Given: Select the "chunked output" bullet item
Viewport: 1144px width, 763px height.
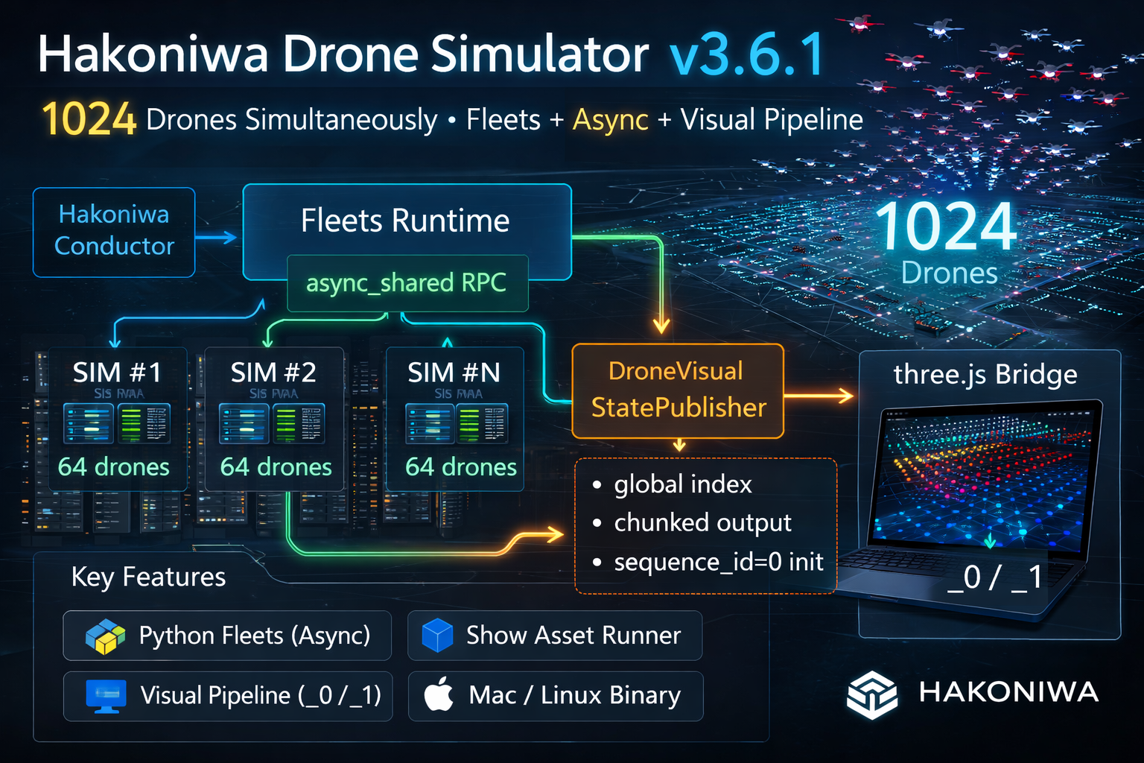Looking at the screenshot, I should pos(702,523).
